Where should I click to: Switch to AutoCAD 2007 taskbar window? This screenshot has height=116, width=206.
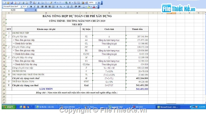[119, 107]
